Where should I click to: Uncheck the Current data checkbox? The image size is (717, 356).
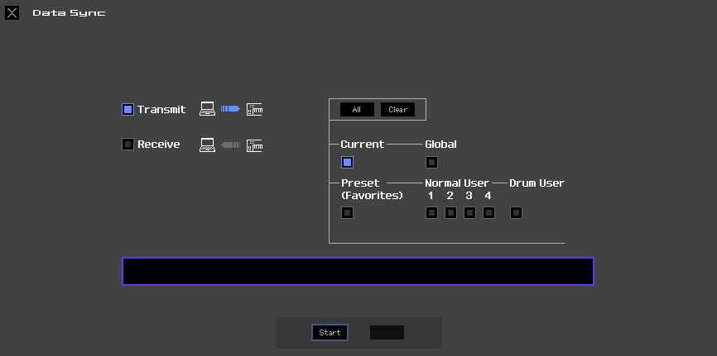pyautogui.click(x=348, y=163)
